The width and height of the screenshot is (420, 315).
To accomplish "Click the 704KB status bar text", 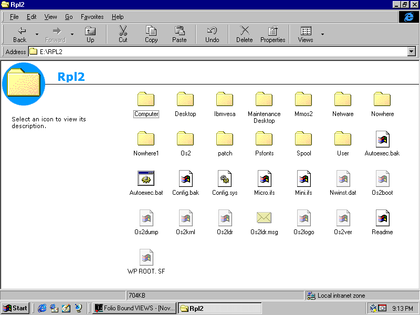I will click(x=137, y=296).
